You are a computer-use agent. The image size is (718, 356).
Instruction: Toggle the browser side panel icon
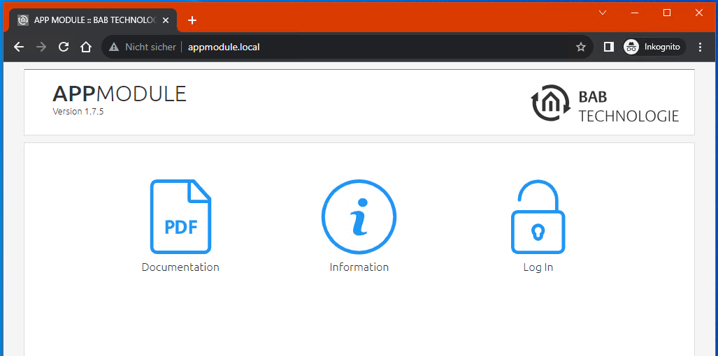[608, 47]
